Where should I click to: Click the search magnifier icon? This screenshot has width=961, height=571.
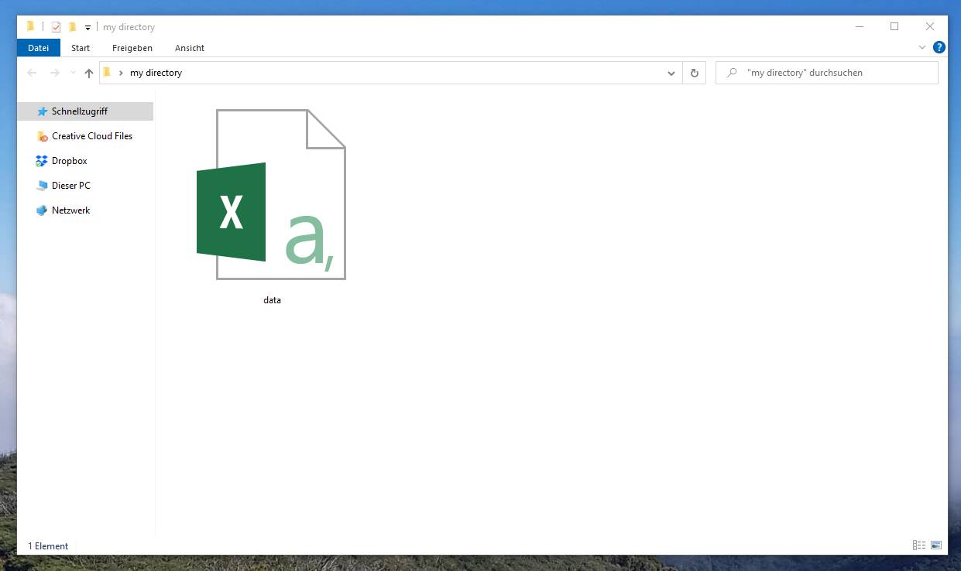pos(732,73)
